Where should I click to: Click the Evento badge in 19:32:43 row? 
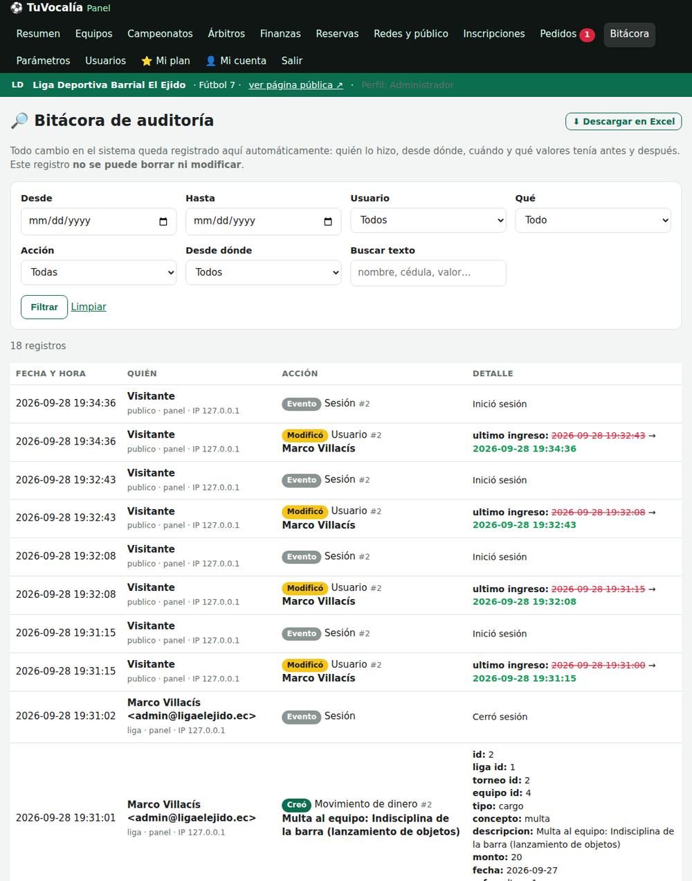coord(302,480)
